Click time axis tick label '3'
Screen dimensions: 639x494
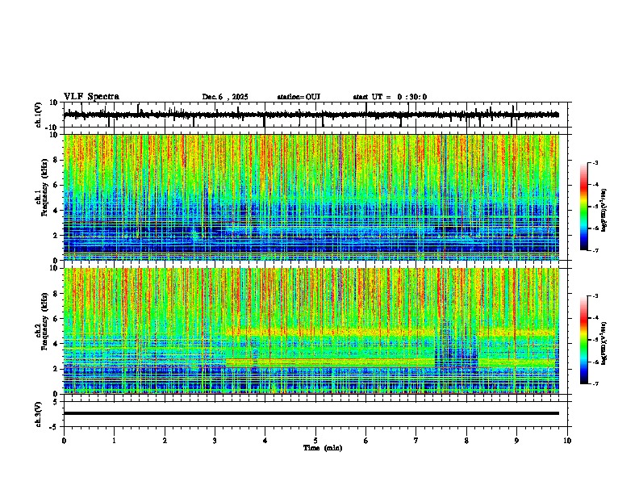click(x=215, y=441)
